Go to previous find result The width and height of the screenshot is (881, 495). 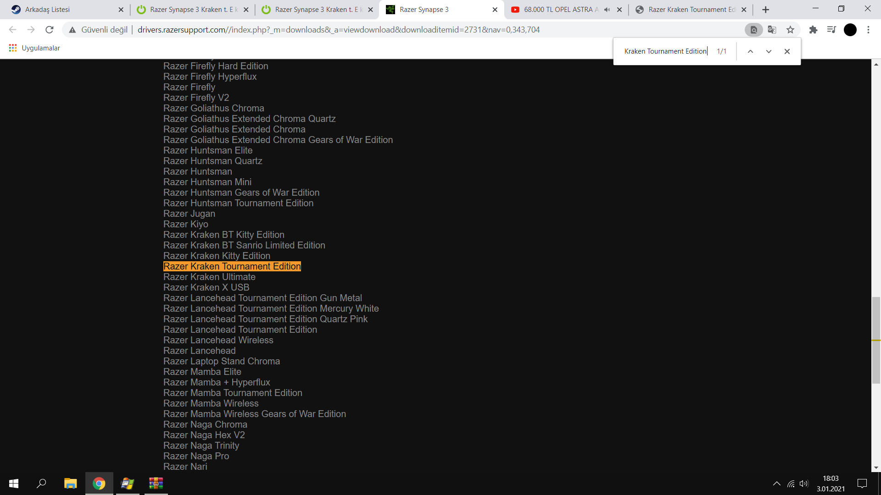[x=750, y=51]
